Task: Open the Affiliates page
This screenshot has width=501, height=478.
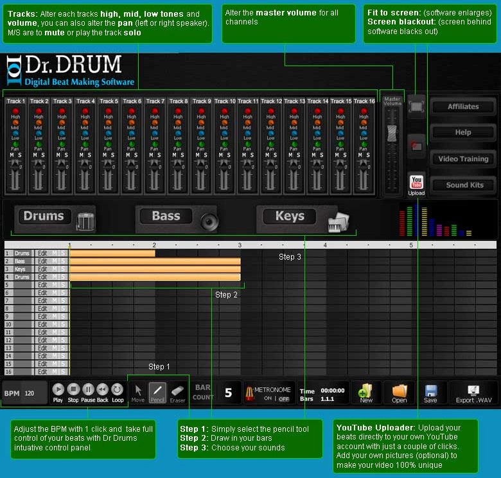Action: pos(463,107)
